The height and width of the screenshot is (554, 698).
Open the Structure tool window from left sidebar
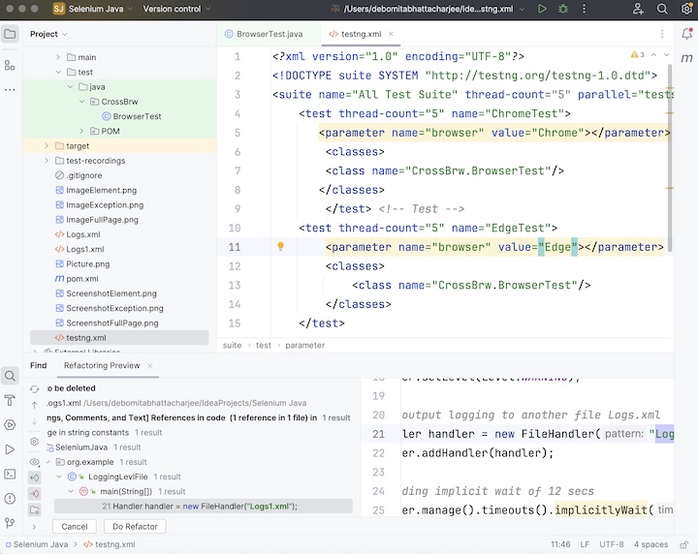point(10,65)
